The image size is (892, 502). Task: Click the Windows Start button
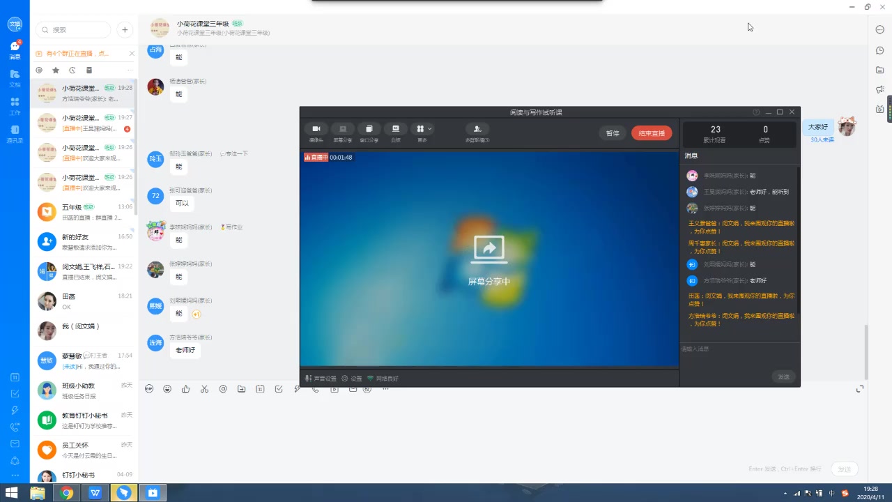pyautogui.click(x=11, y=493)
